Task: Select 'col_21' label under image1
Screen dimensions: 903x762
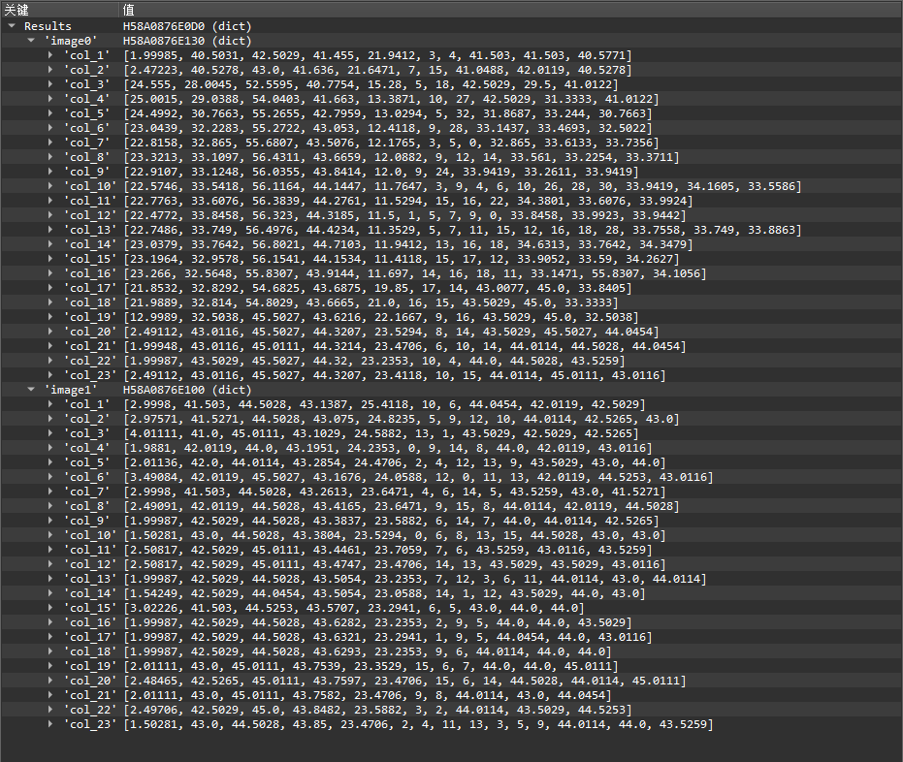Action: pyautogui.click(x=90, y=695)
